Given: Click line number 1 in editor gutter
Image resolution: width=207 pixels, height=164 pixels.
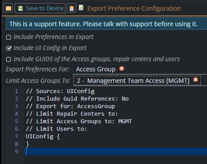Looking at the screenshot, I should pyautogui.click(x=16, y=91).
